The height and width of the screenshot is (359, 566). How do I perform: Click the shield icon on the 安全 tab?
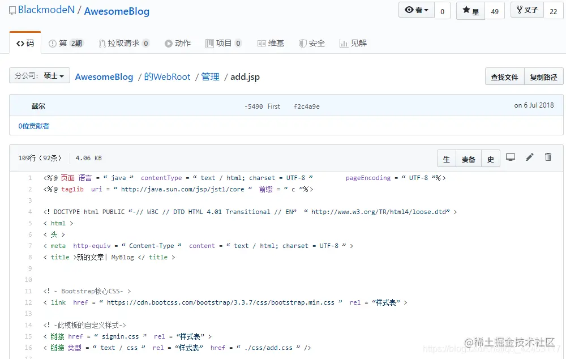point(304,42)
